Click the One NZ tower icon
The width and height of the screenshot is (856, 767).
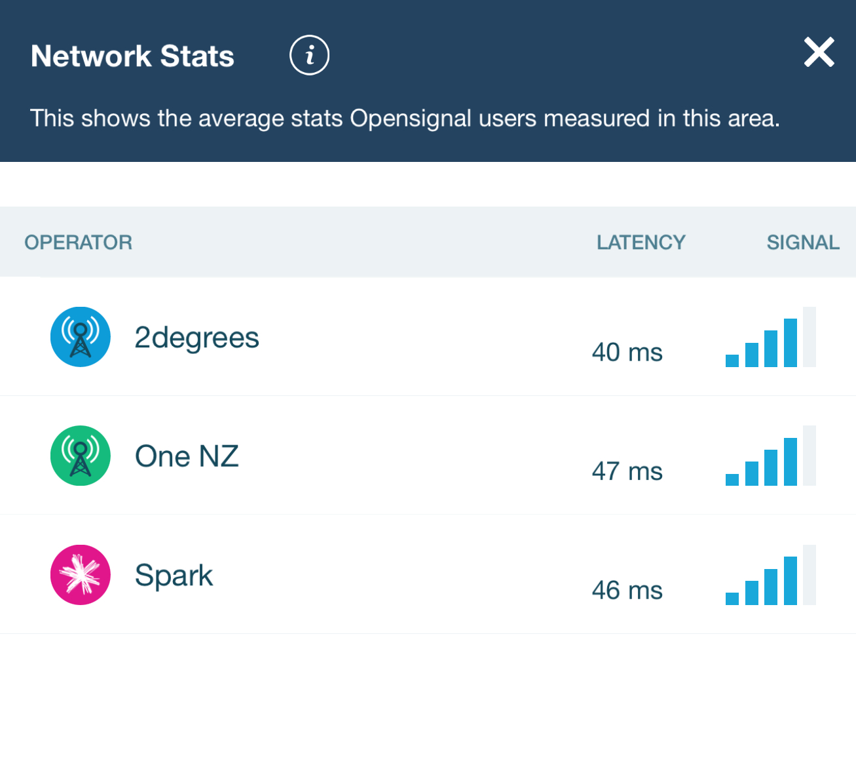[x=81, y=456]
